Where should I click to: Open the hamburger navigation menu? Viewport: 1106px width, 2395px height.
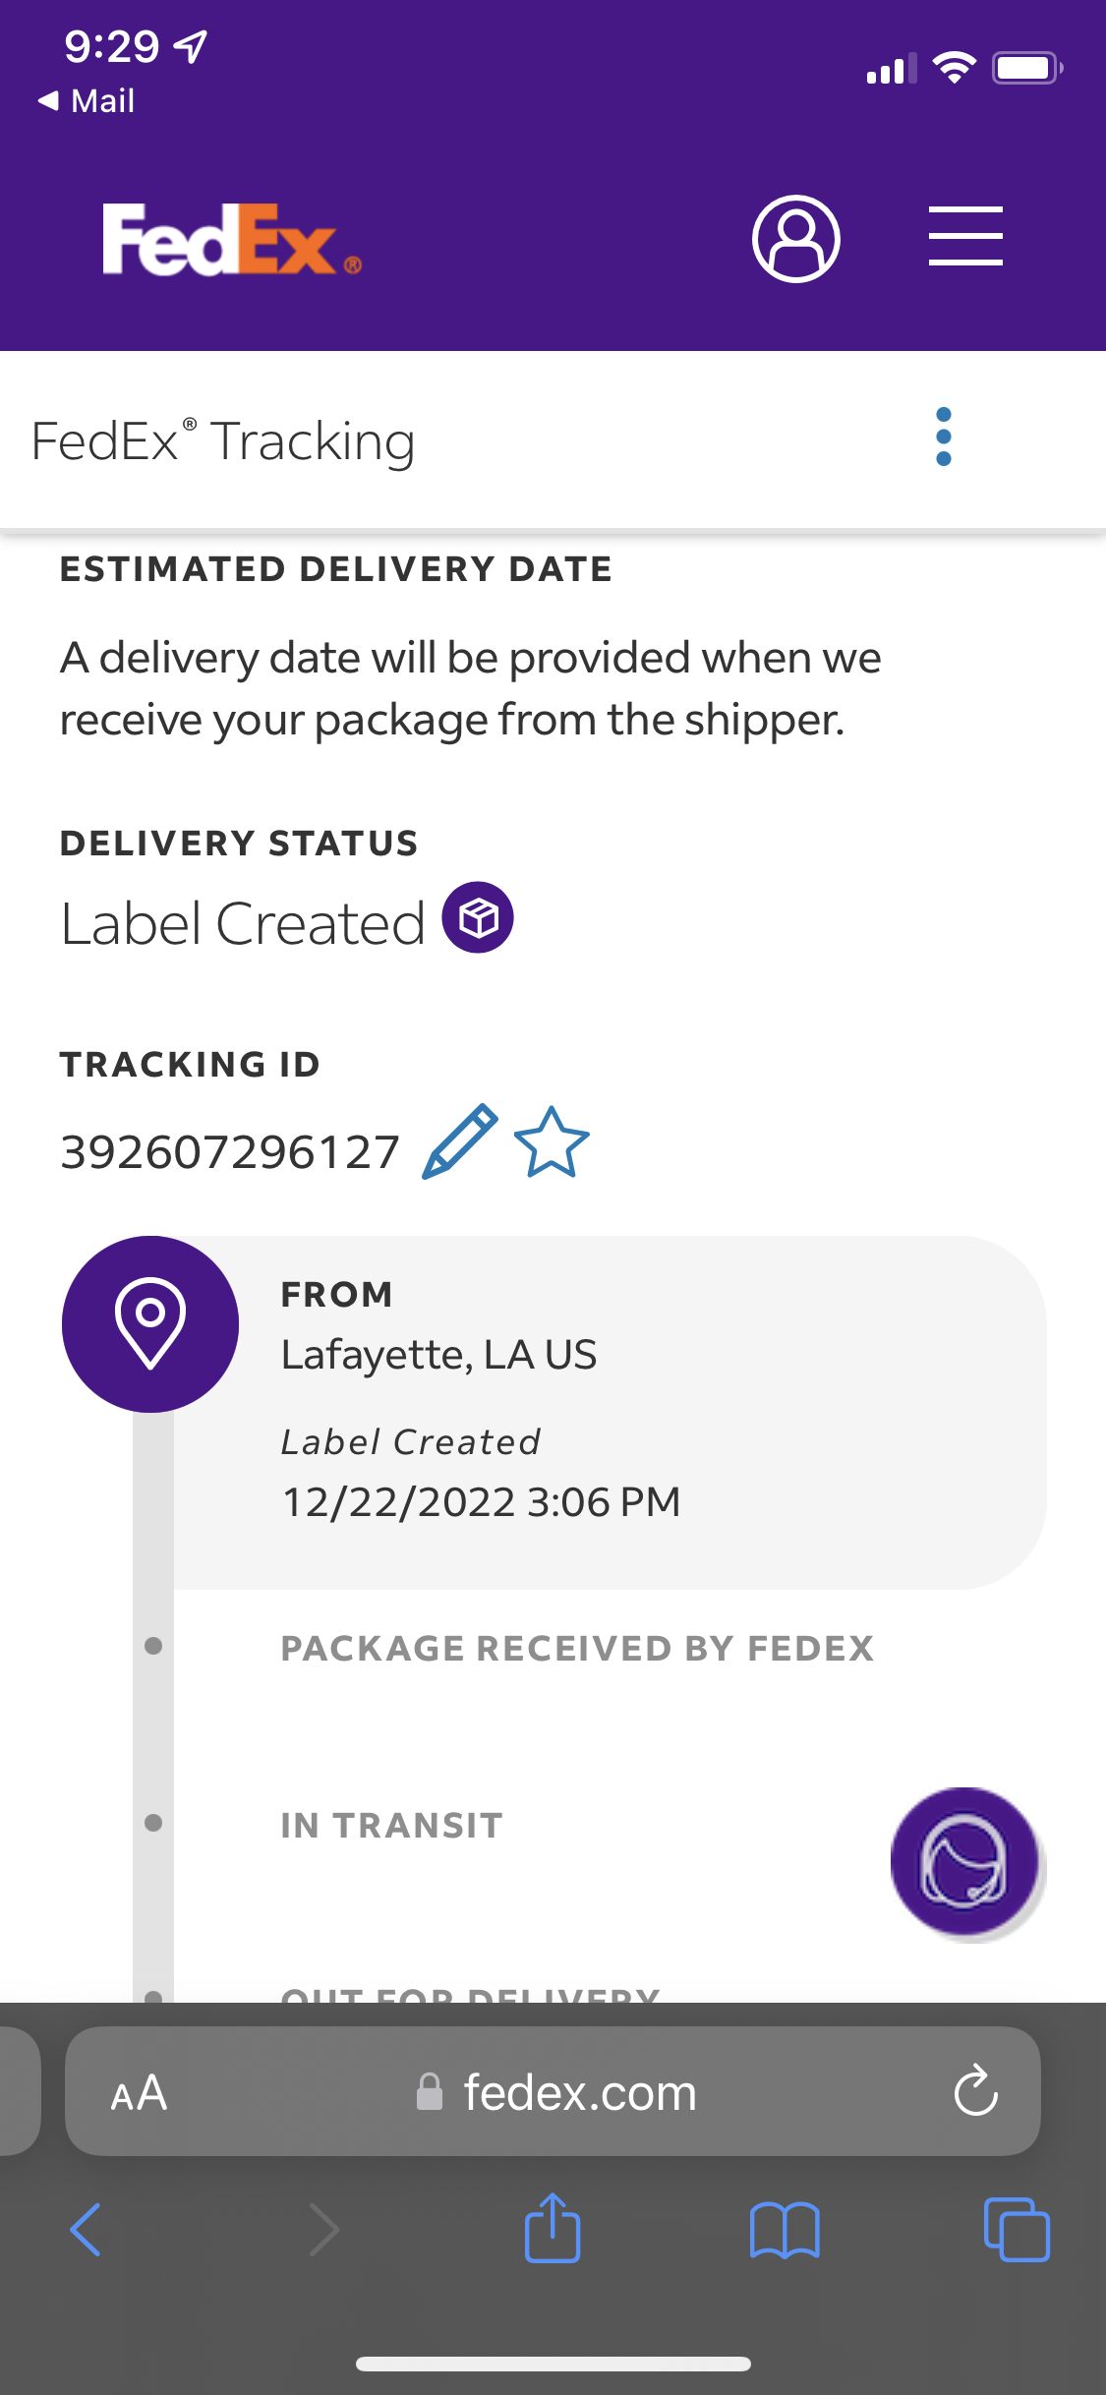965,236
